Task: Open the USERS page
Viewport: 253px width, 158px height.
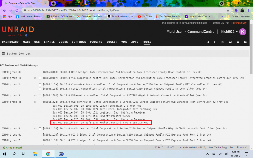Action: coord(63,42)
